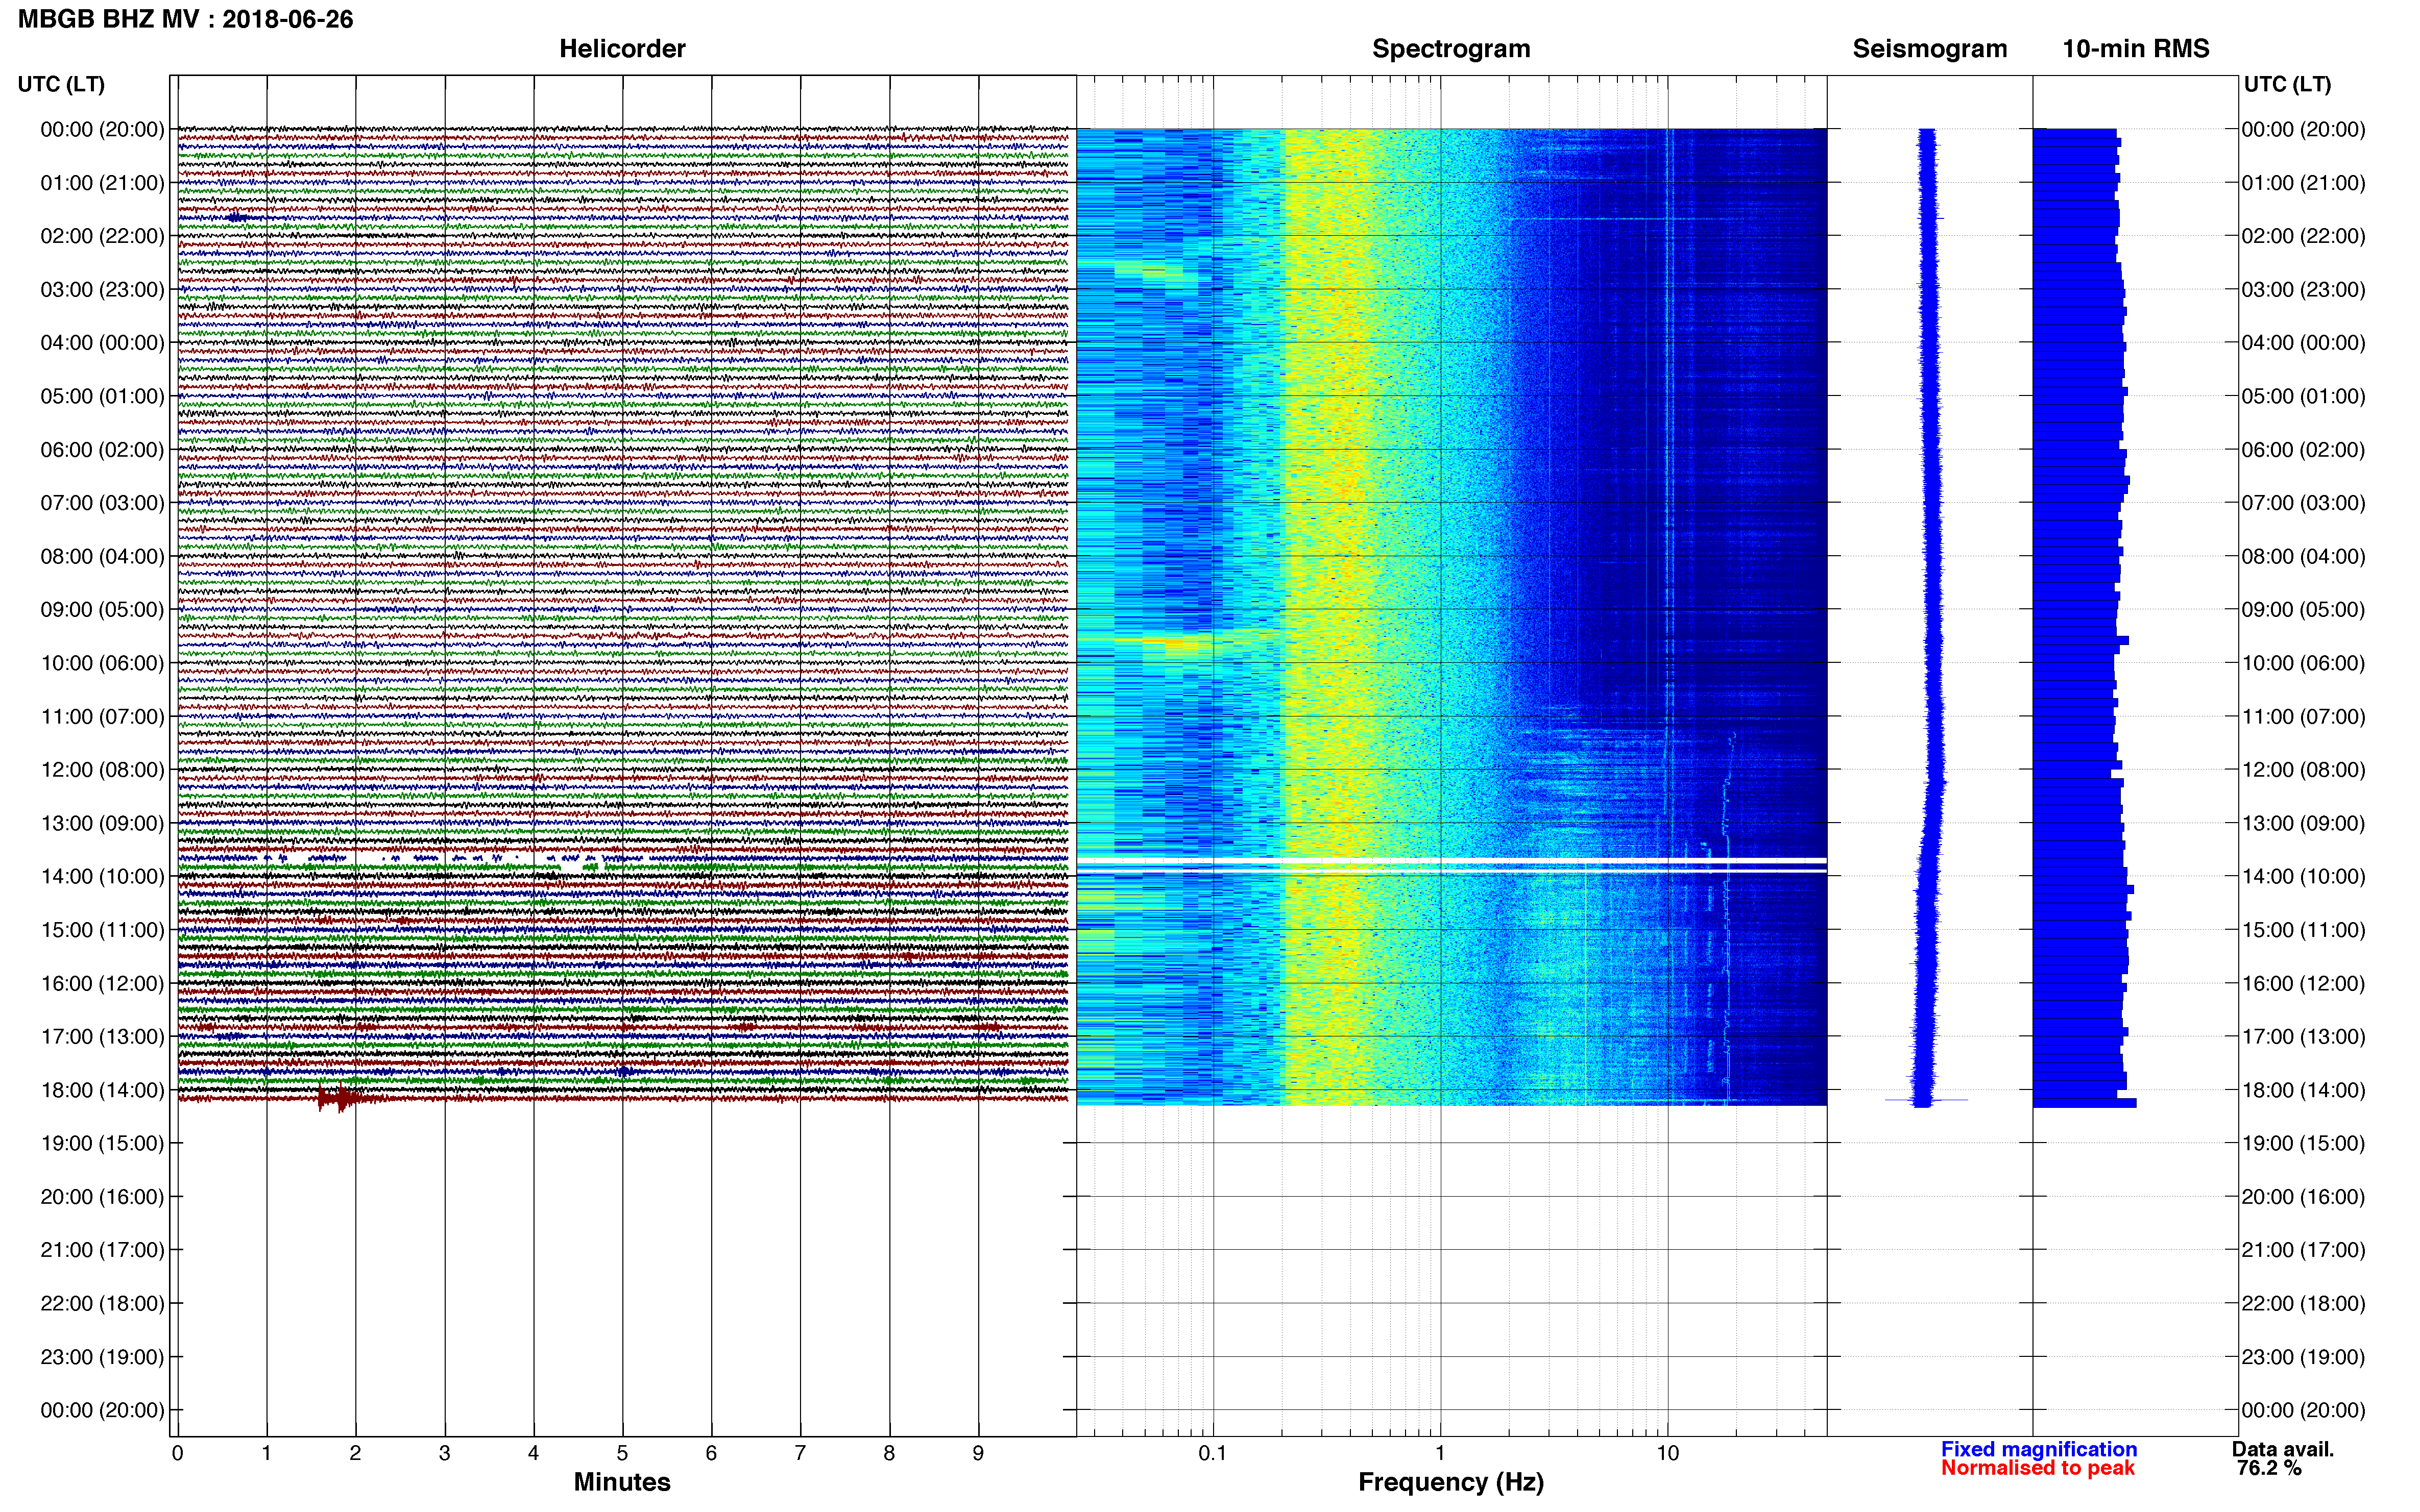Select the Seismogram panel heading
The width and height of the screenshot is (2420, 1512).
(1930, 48)
